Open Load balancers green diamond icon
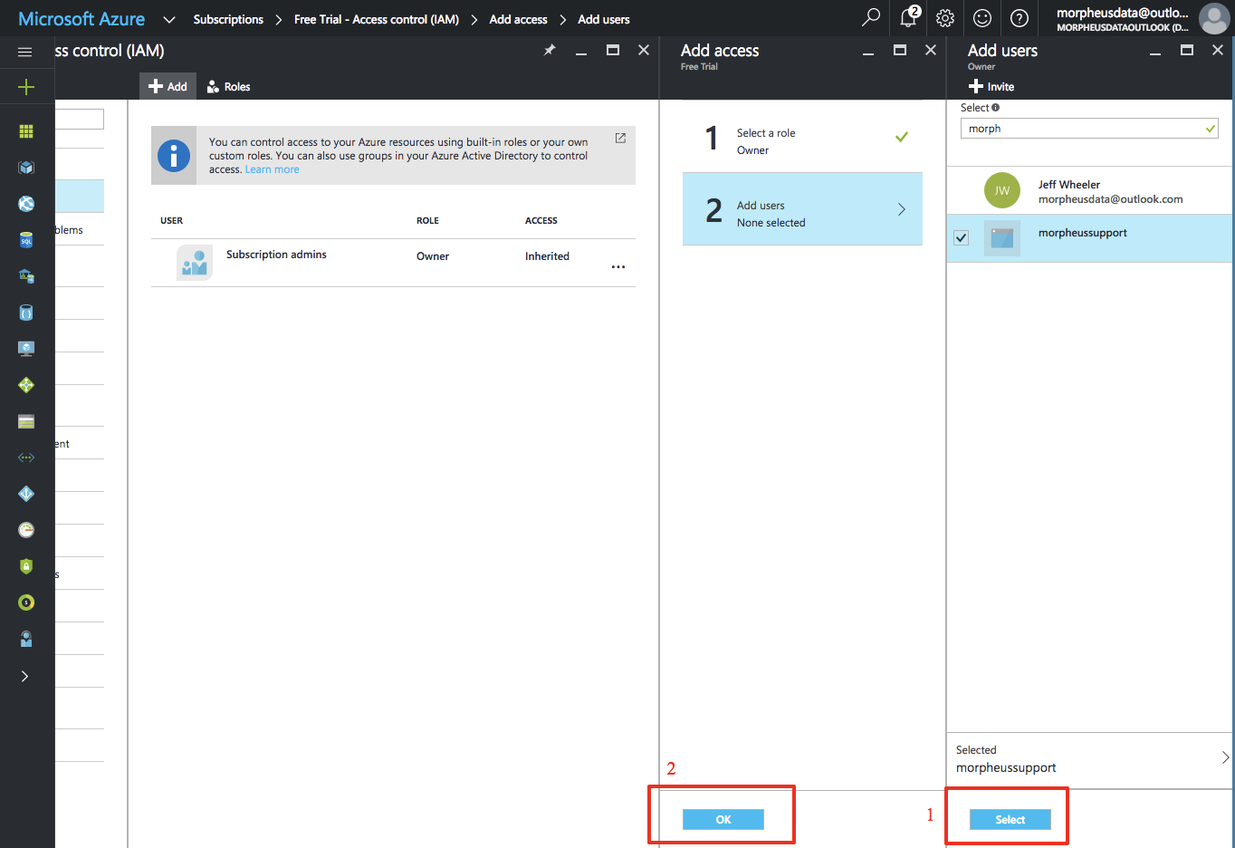This screenshot has width=1235, height=848. 26,385
